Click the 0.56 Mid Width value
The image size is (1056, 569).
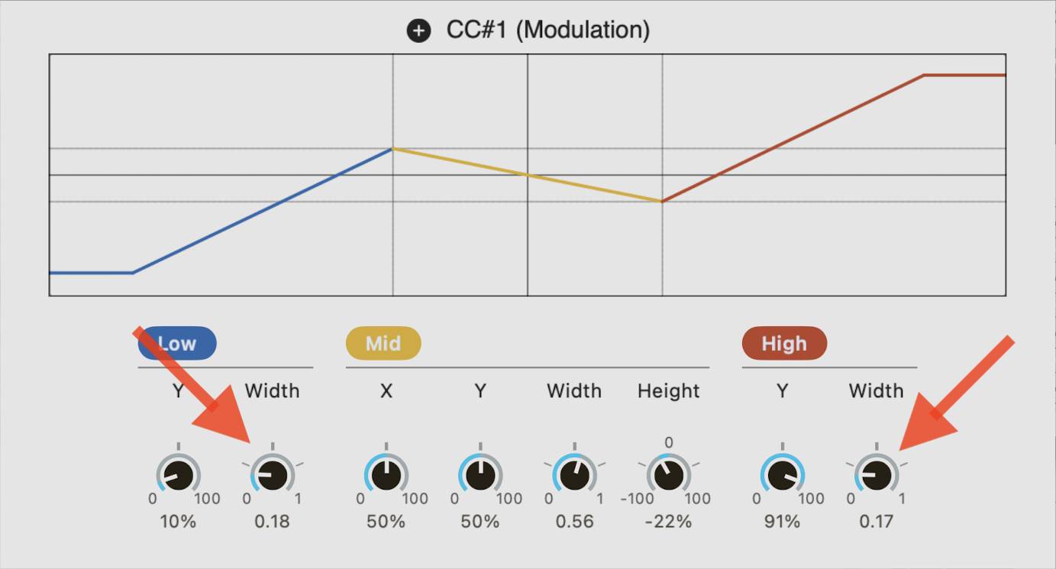point(574,522)
